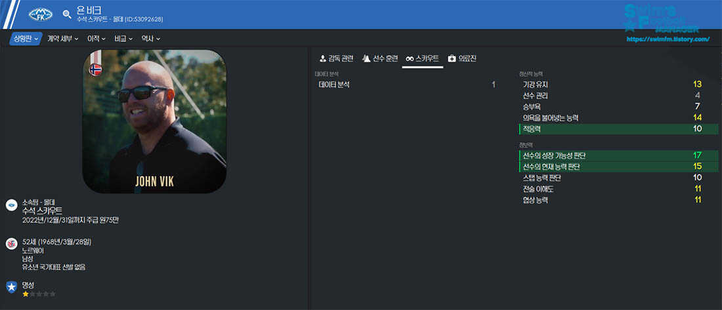Click the 52세 birthdate text

pos(56,242)
